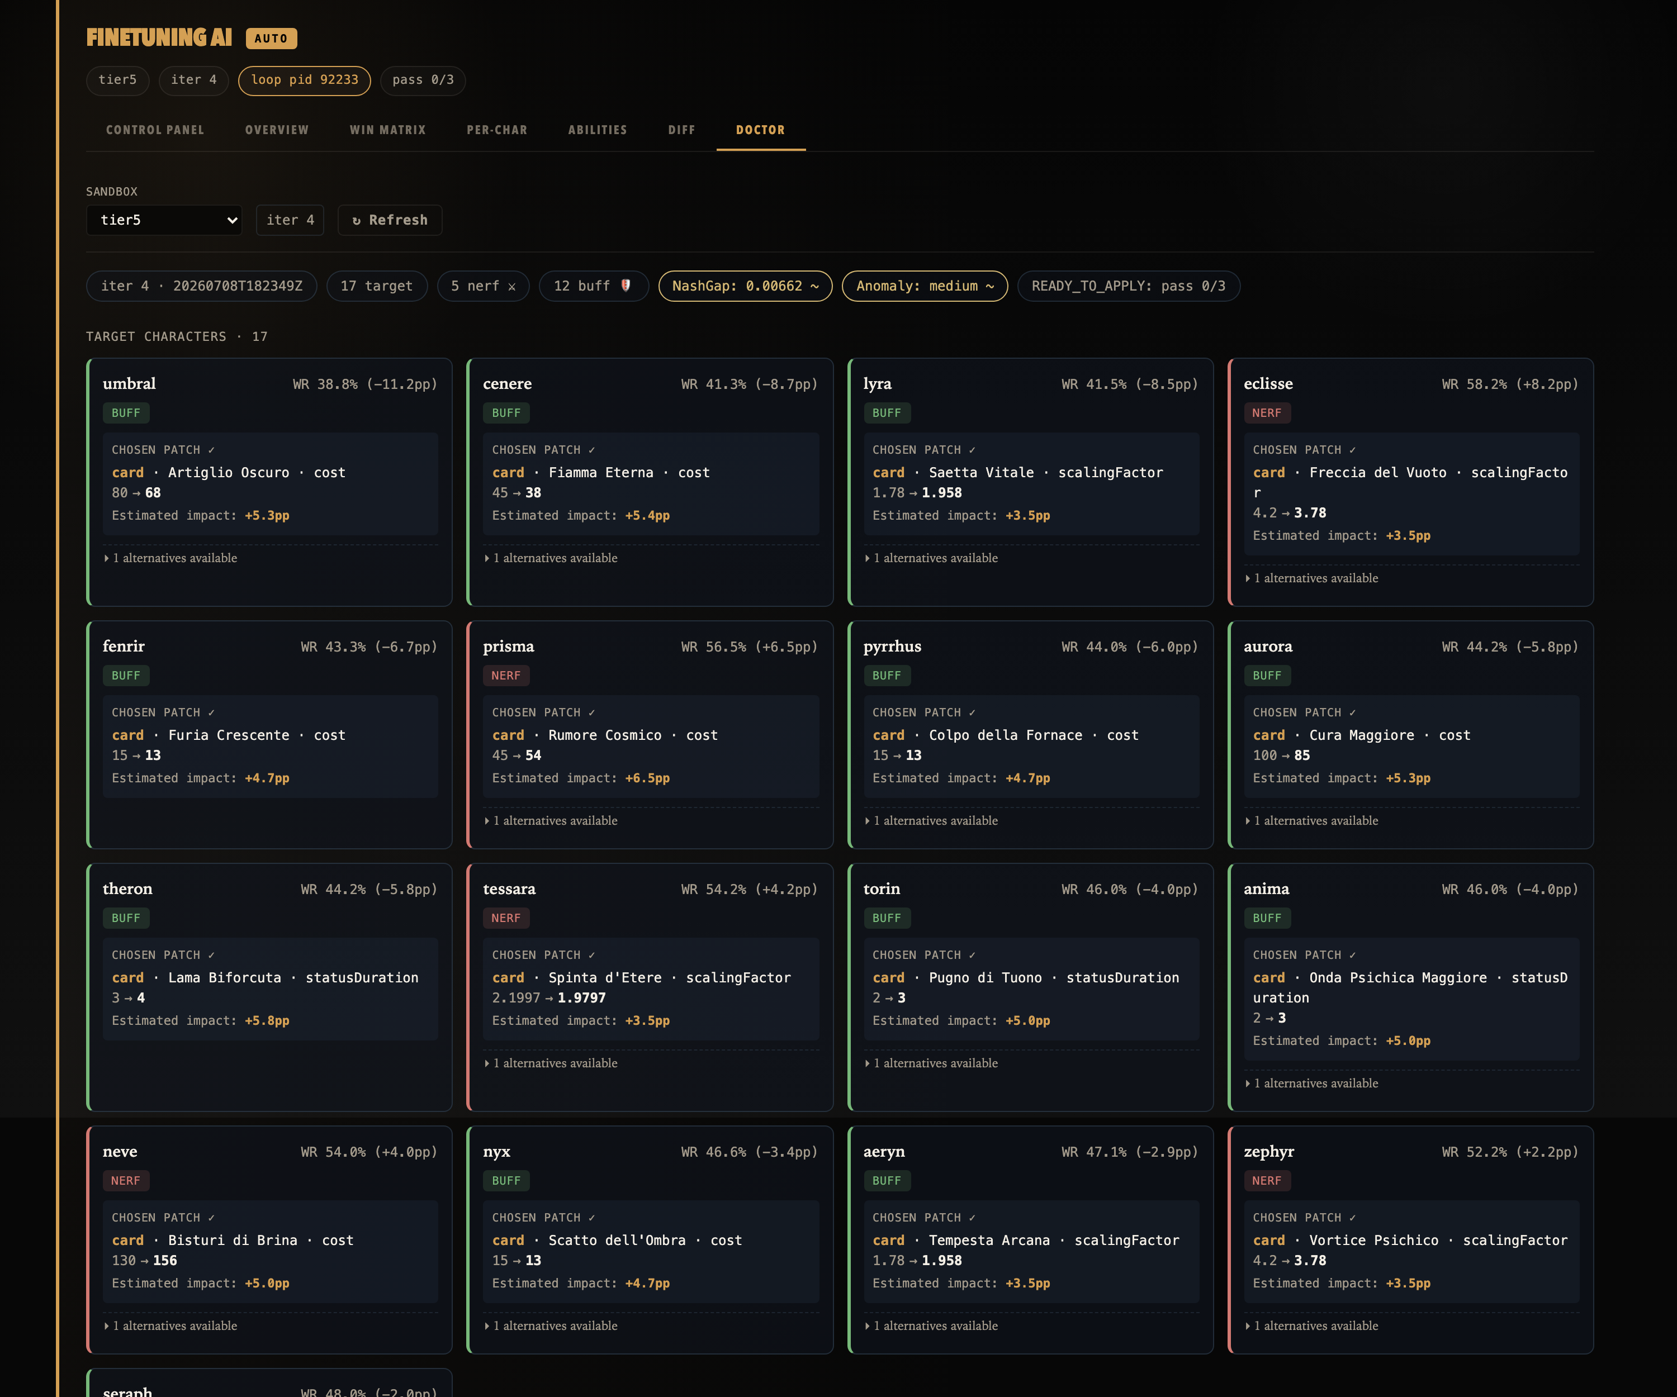Viewport: 1677px width, 1397px height.
Task: Click the tier5 header pill
Action: coord(117,80)
